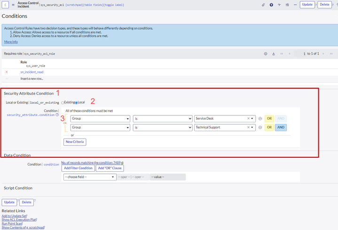This screenshot has width=338, height=230.
Task: Click the New Criteria button
Action: (75, 142)
